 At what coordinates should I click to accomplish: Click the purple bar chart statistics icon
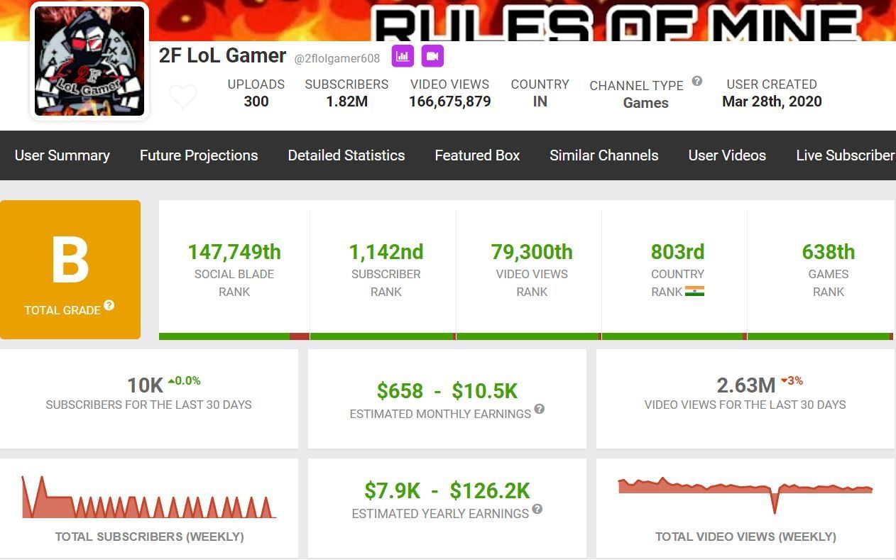[403, 57]
